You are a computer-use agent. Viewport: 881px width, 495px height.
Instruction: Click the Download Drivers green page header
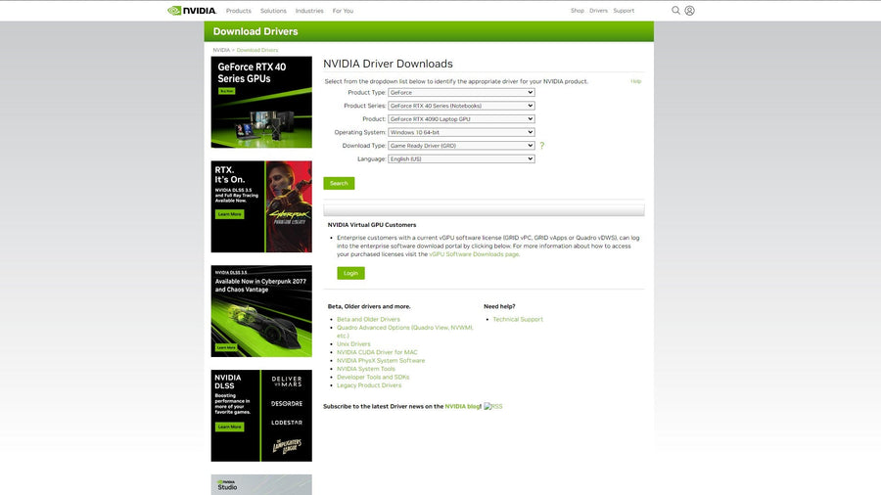[x=429, y=31]
